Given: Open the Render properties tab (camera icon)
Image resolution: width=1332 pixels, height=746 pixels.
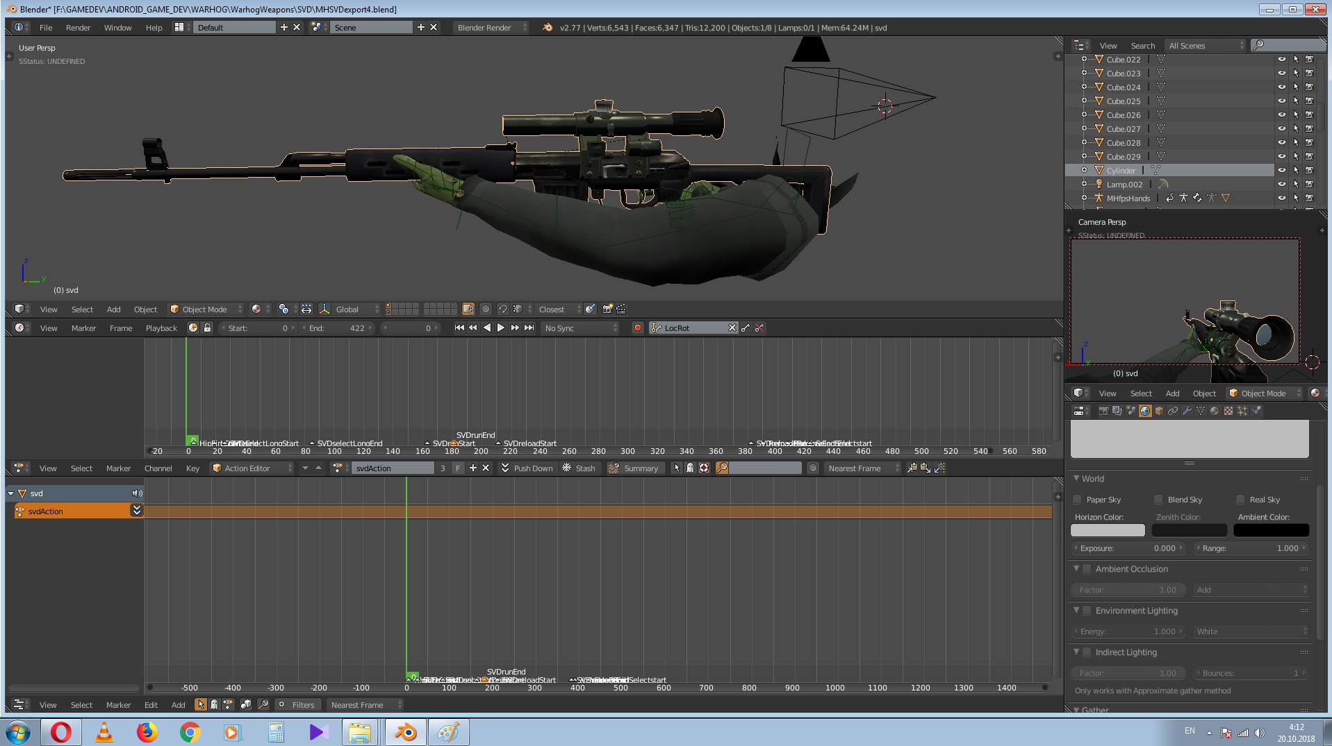Looking at the screenshot, I should pos(1103,411).
